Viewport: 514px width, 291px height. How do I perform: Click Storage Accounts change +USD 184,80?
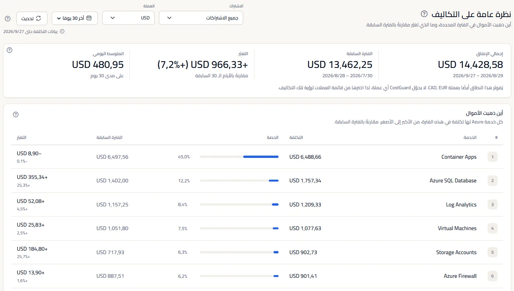coord(32,249)
